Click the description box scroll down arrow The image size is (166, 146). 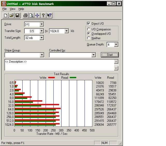click(x=116, y=68)
